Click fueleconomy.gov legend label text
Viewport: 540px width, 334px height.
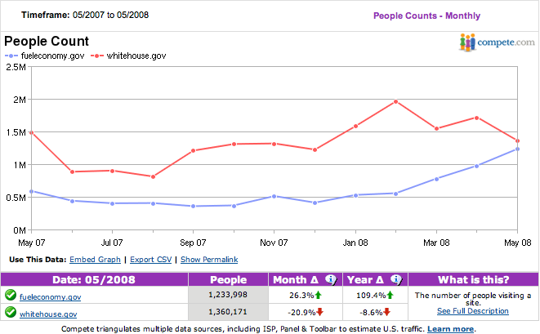(52, 56)
